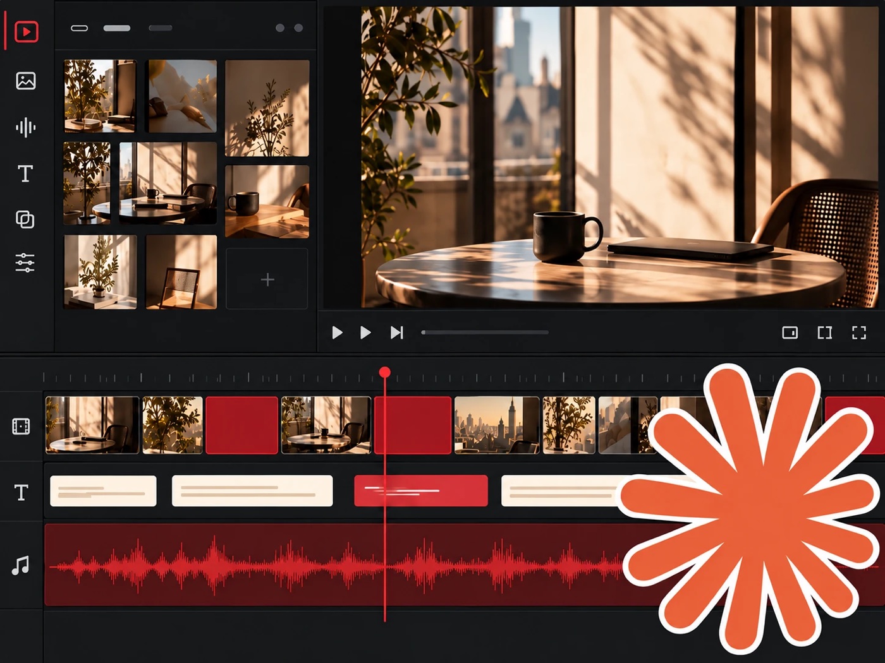This screenshot has height=663, width=885.
Task: Select the city skyline clip in video track
Action: (x=497, y=425)
